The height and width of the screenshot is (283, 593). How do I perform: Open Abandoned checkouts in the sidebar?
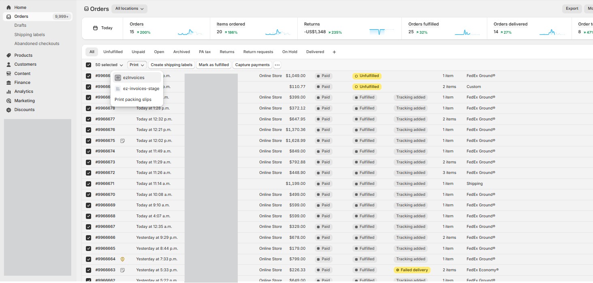37,44
